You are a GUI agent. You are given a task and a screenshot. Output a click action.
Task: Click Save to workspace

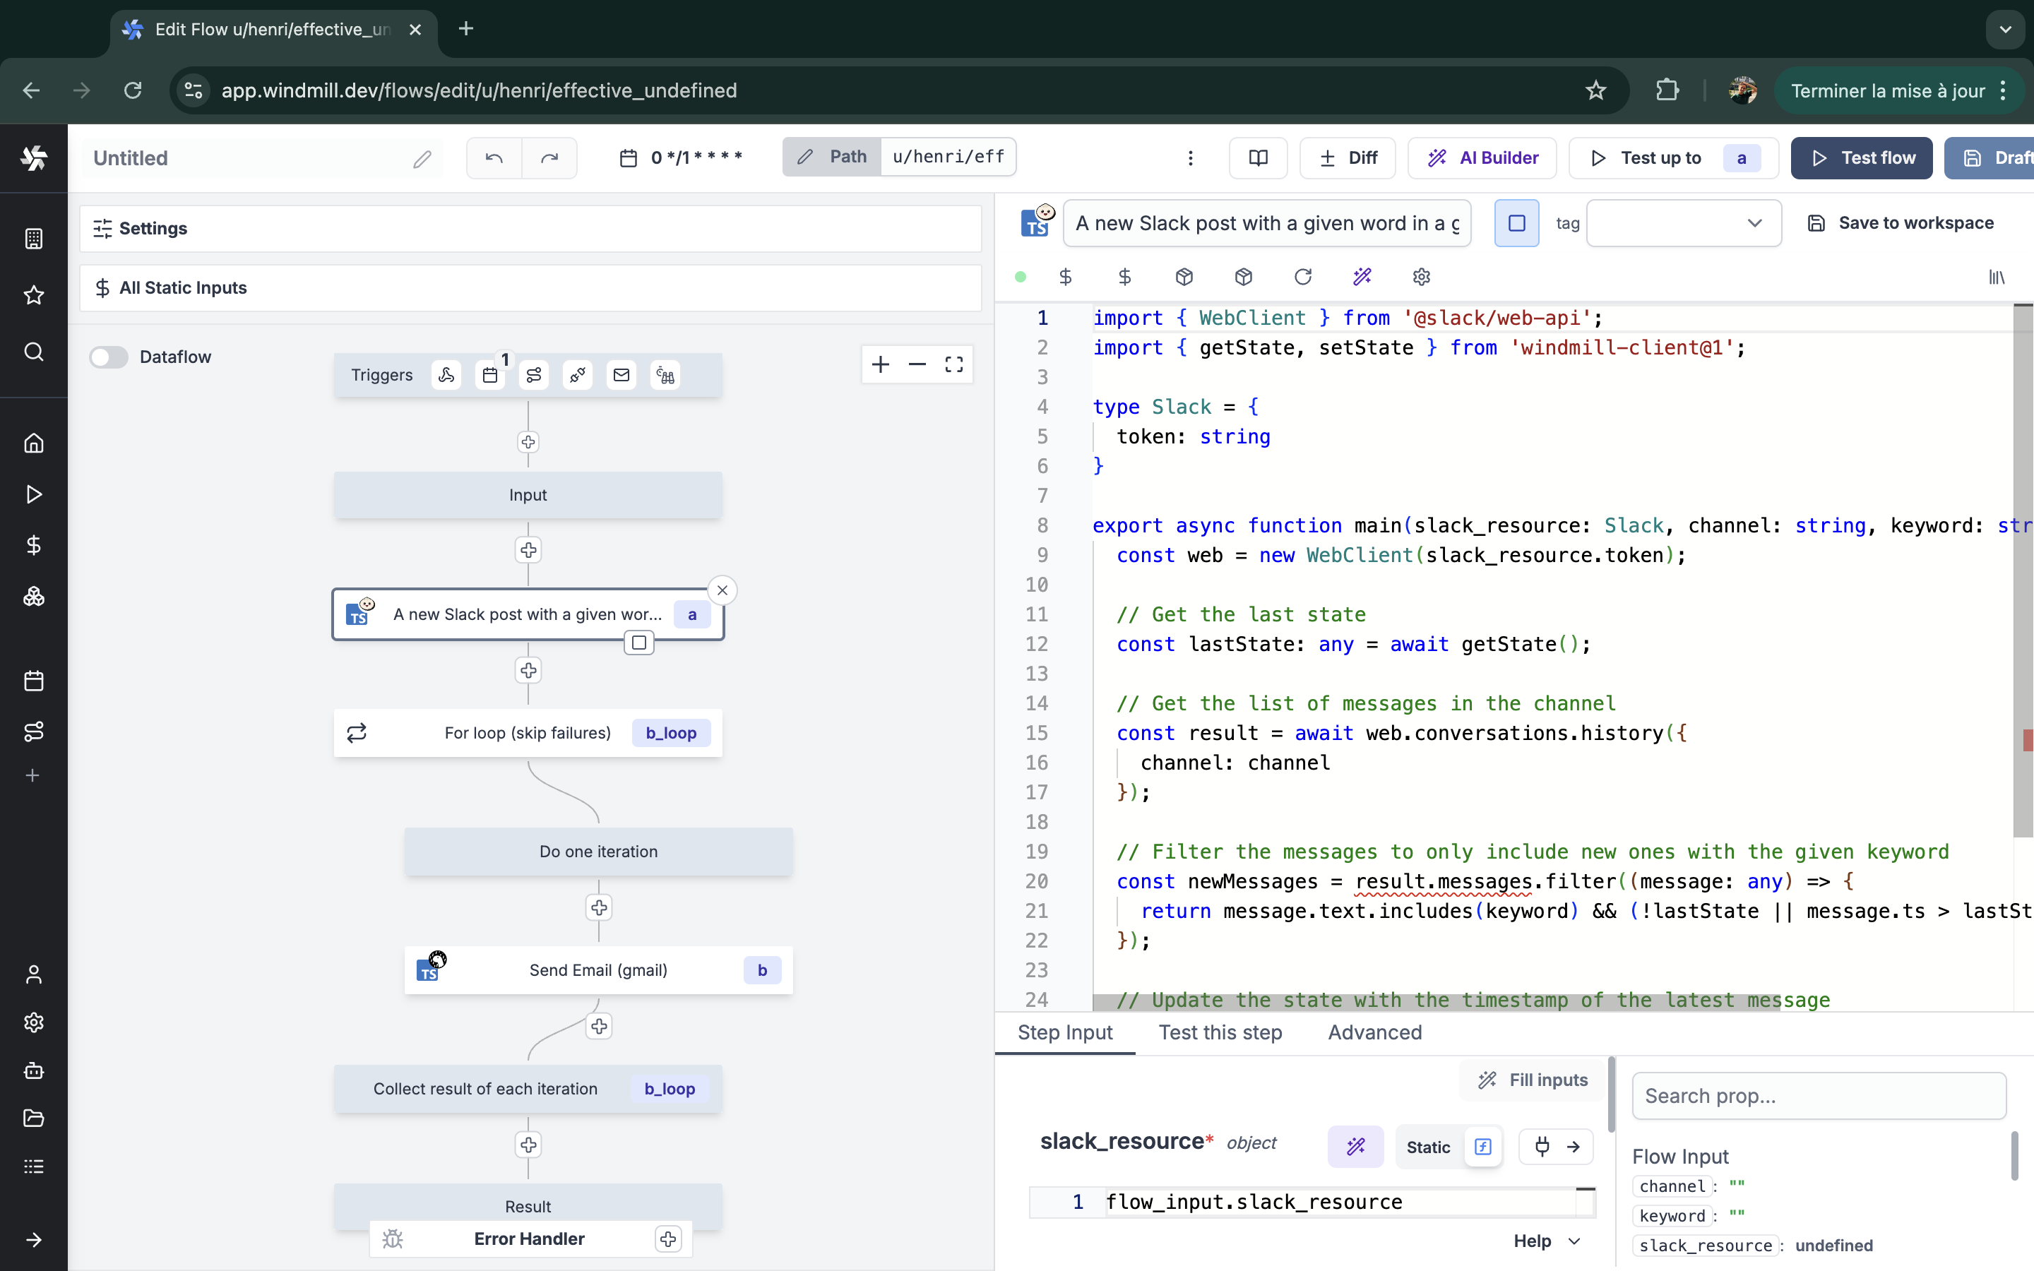pos(1902,222)
